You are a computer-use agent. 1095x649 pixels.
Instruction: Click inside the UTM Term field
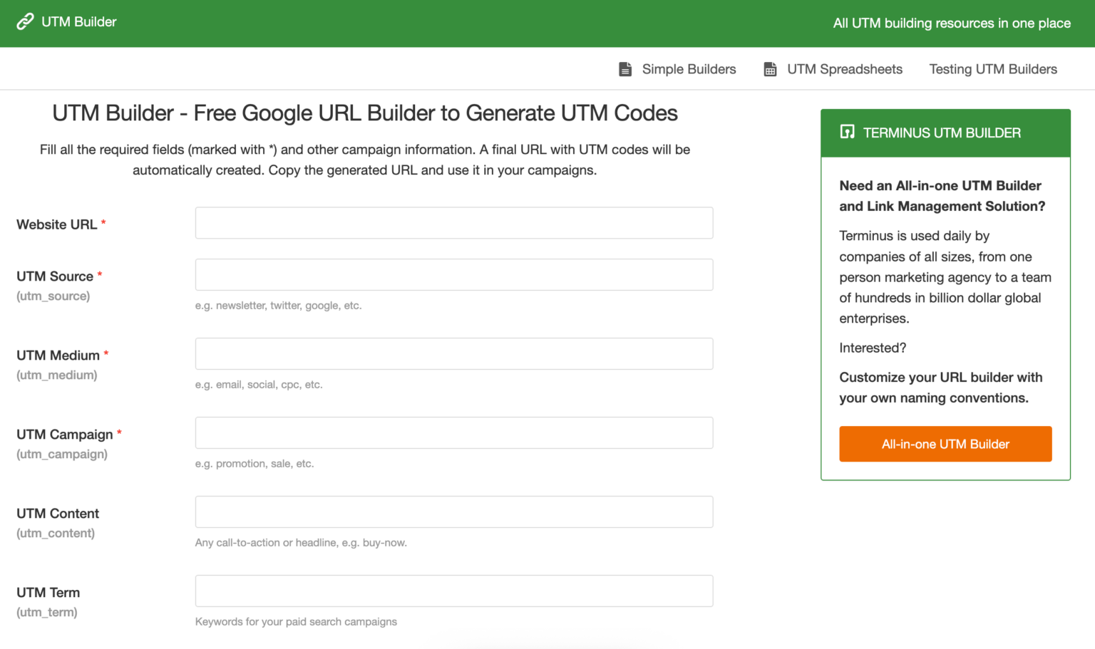click(x=453, y=591)
